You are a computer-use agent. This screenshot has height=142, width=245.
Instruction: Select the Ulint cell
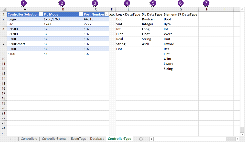(x=181, y=59)
